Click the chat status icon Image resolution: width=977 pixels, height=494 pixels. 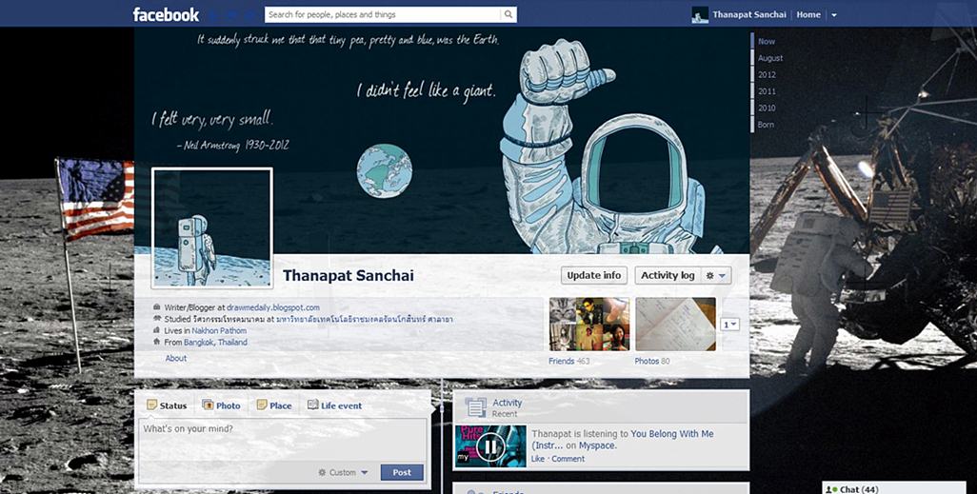pos(831,489)
